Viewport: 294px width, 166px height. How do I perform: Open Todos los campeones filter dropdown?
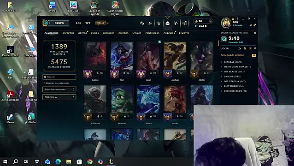(59, 89)
